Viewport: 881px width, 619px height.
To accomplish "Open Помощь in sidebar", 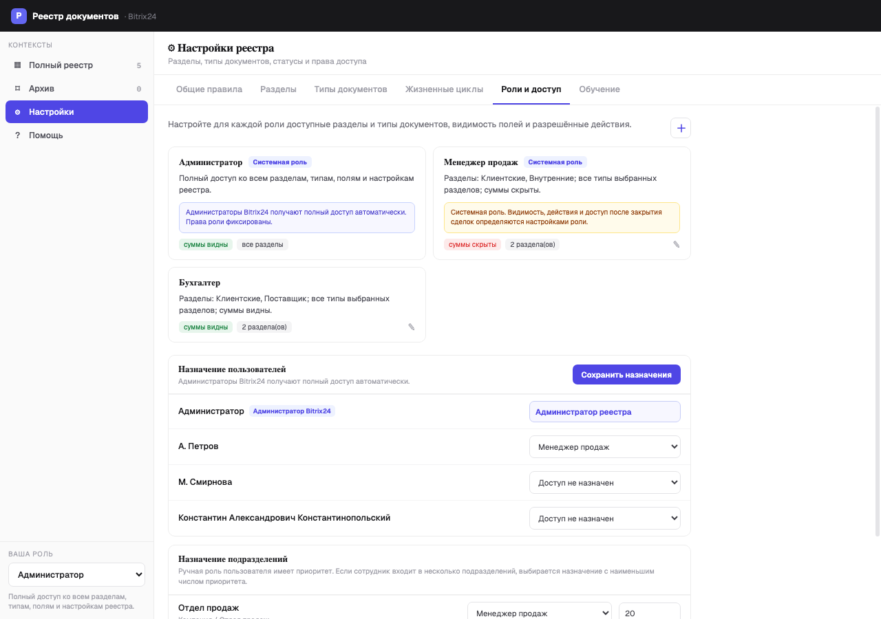I will pos(76,135).
